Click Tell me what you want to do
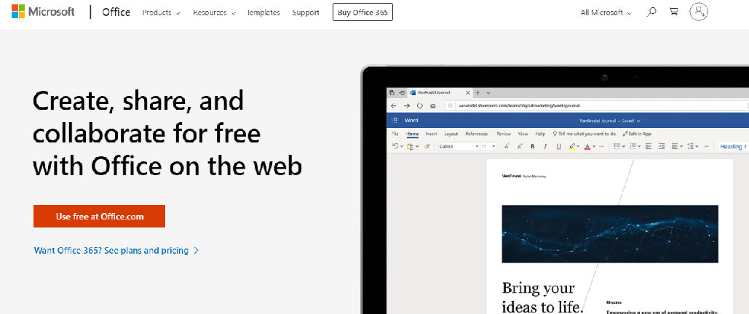 tap(584, 134)
